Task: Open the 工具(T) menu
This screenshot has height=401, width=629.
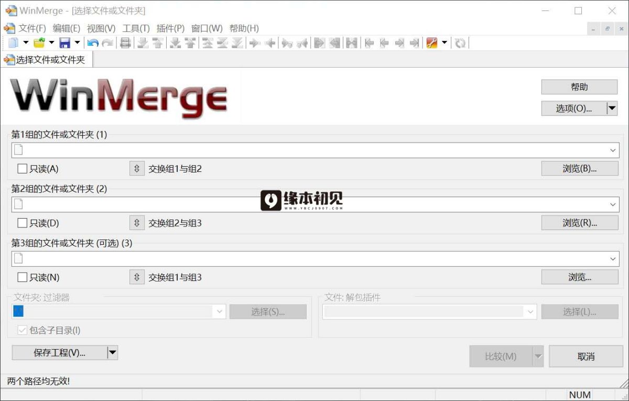Action: [136, 28]
